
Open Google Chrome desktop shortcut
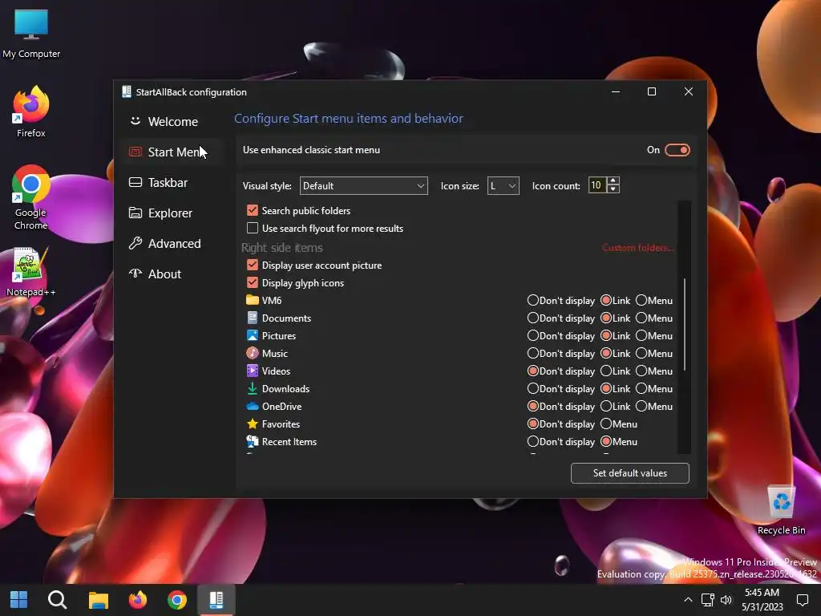click(31, 197)
